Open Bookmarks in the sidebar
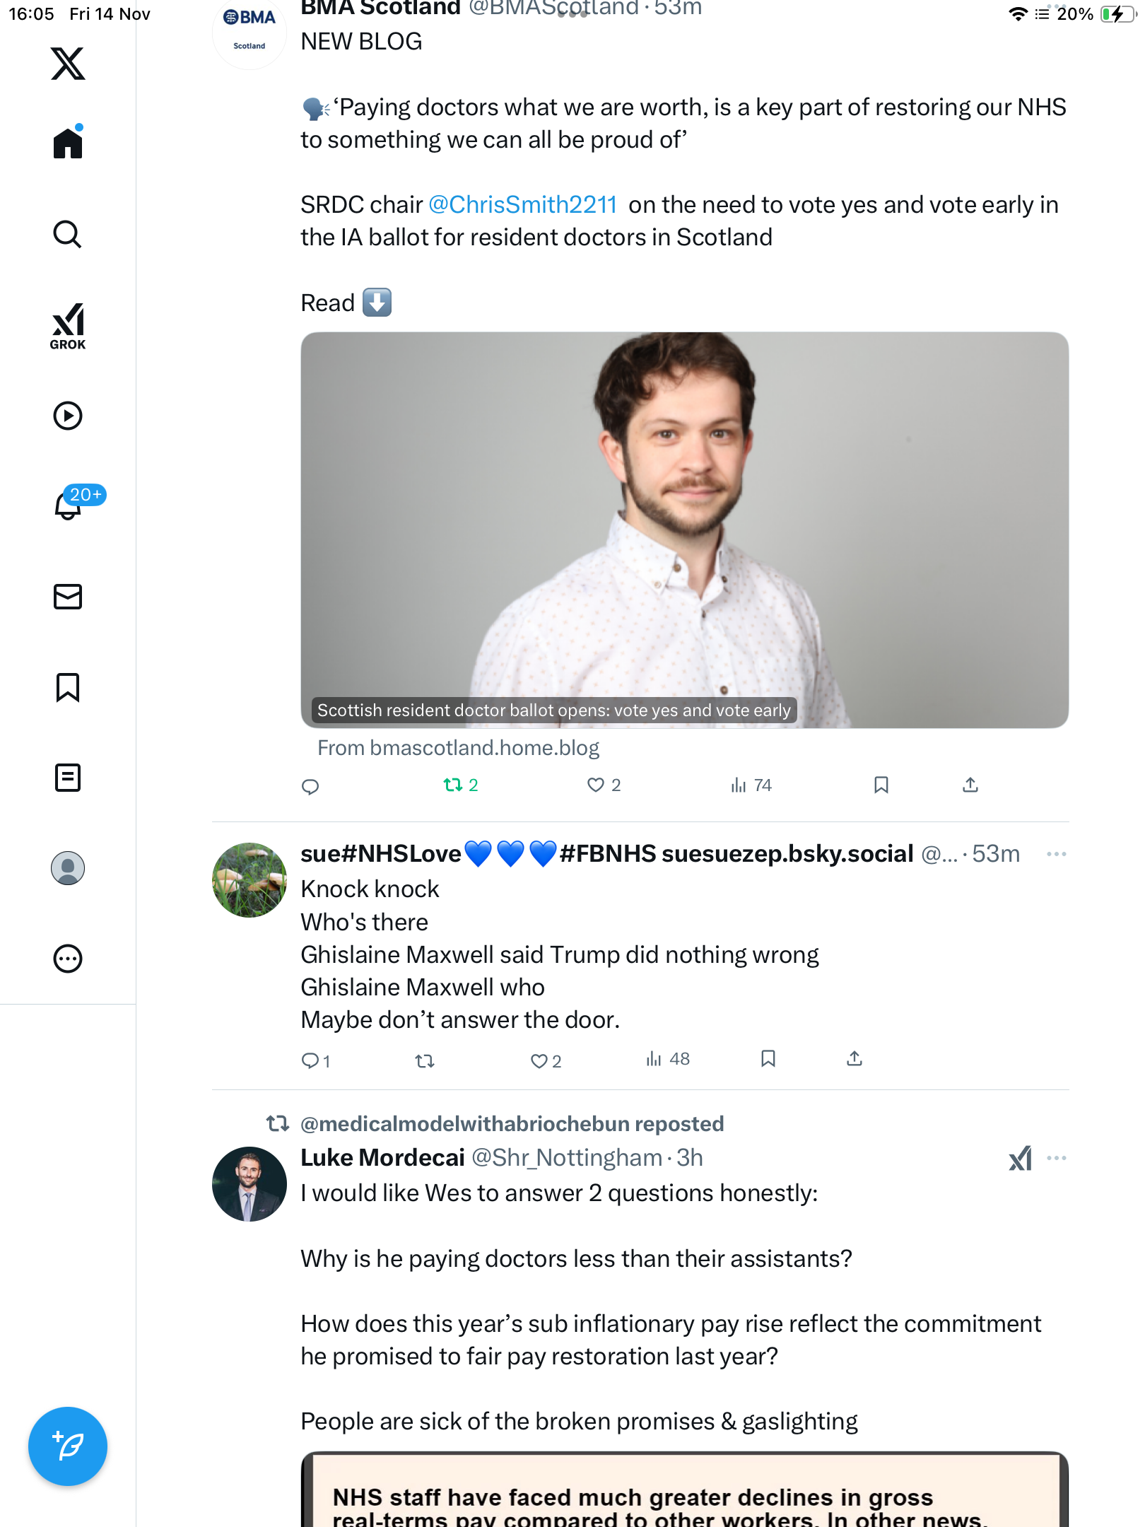 click(68, 687)
